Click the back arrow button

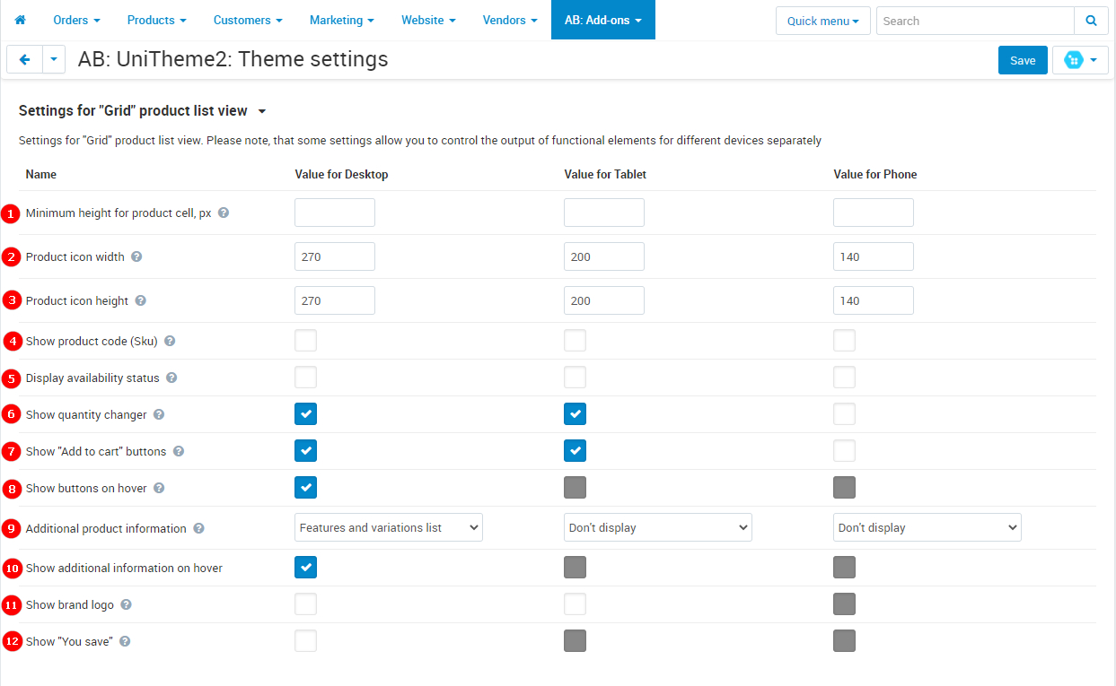tap(24, 60)
